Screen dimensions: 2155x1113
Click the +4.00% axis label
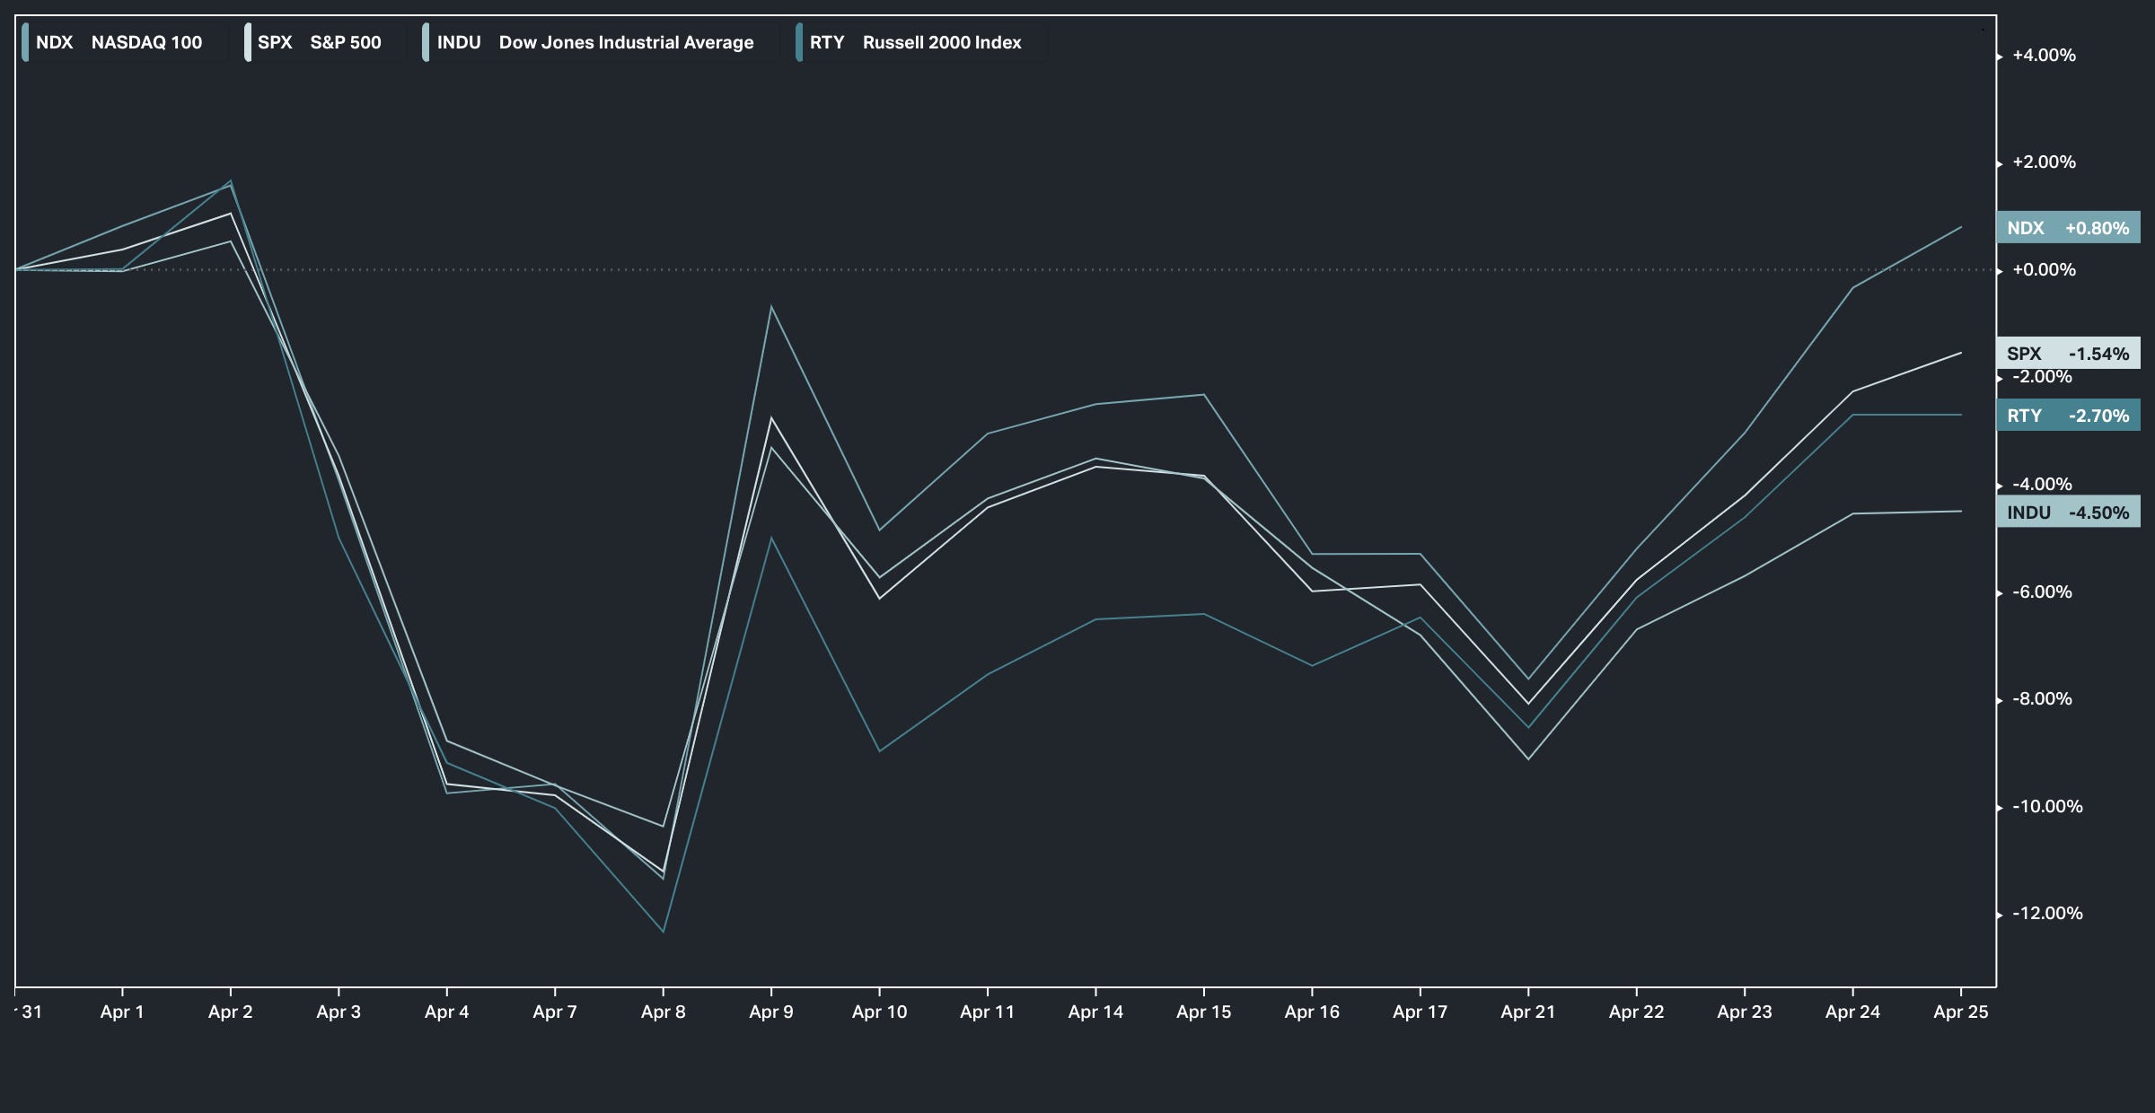pos(2044,56)
